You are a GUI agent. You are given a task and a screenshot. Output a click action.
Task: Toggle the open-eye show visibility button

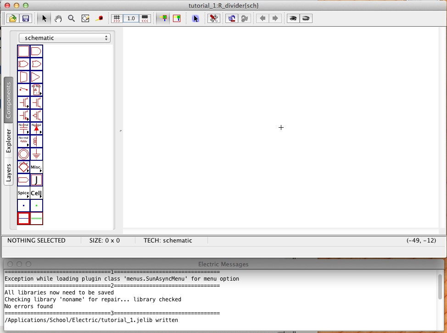(x=292, y=18)
